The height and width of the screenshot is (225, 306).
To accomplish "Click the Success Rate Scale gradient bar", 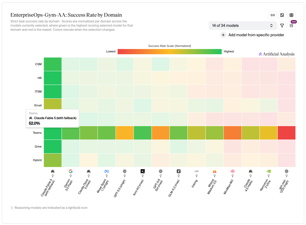I will click(x=170, y=52).
